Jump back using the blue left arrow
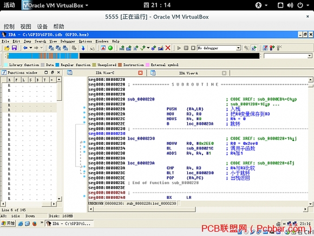314x236 pixels. point(25,48)
